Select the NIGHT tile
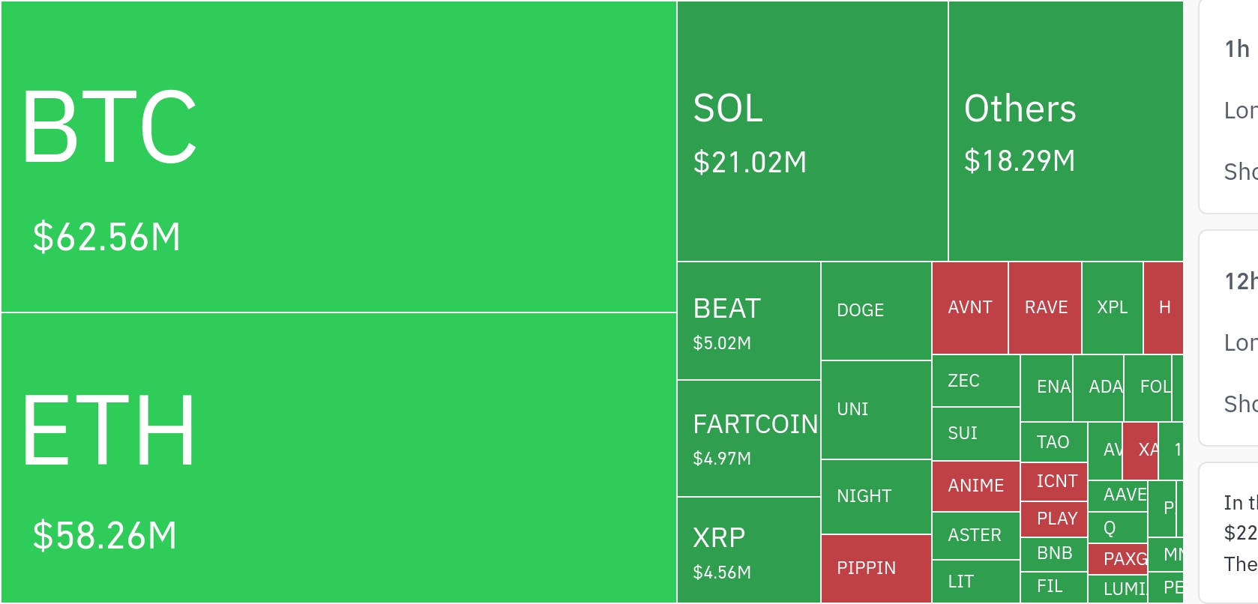1258x604 pixels. coord(876,497)
